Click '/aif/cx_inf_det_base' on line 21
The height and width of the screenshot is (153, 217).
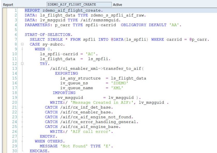click(x=85, y=107)
